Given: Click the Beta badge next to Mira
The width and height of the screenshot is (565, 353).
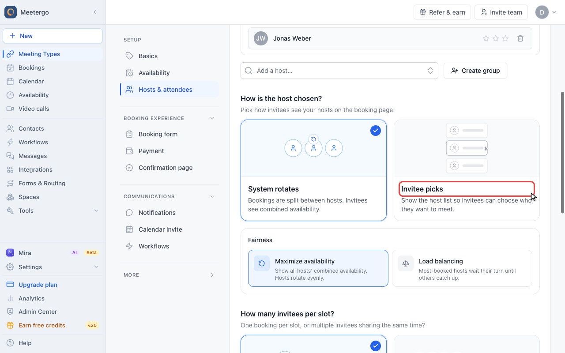Looking at the screenshot, I should (91, 253).
